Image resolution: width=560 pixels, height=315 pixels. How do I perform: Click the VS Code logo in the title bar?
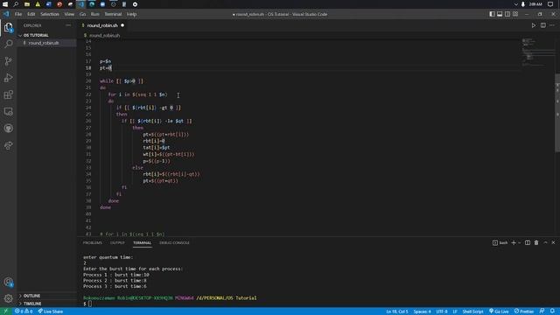tap(6, 14)
